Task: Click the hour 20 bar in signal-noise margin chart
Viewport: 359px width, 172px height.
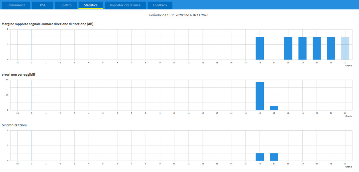Action: pyautogui.click(x=317, y=48)
